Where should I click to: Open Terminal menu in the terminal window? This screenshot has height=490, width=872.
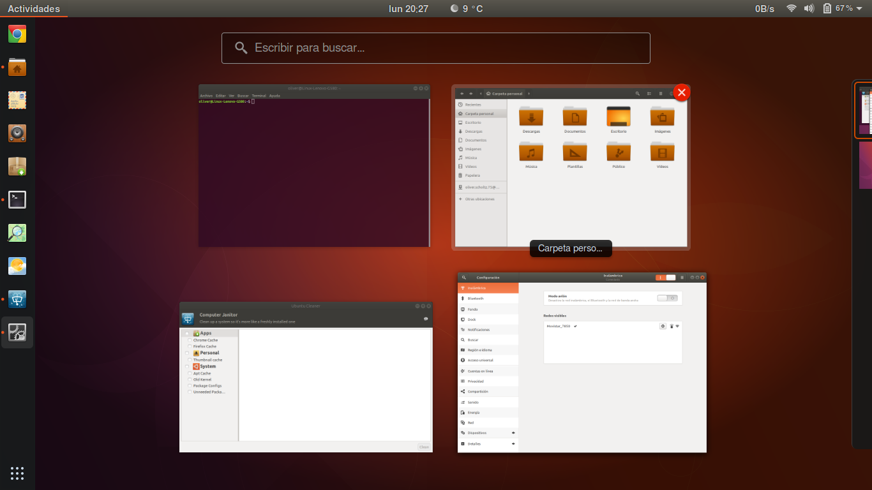pyautogui.click(x=259, y=96)
